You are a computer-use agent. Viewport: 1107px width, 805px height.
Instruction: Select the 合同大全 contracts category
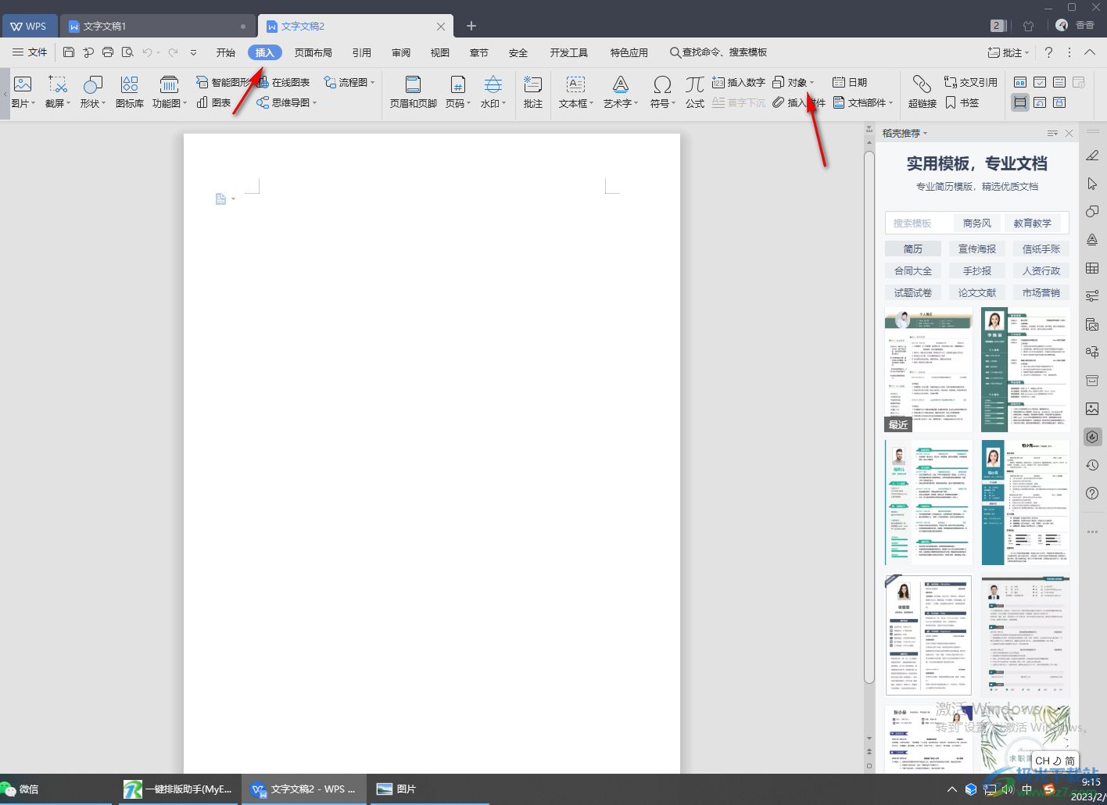913,270
